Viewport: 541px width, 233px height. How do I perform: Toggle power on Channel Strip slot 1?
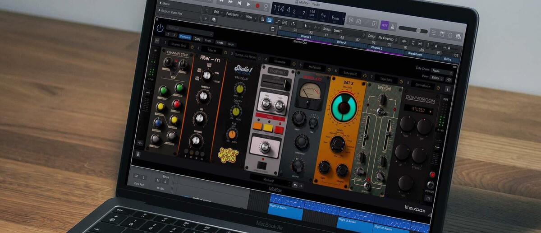(x=192, y=47)
